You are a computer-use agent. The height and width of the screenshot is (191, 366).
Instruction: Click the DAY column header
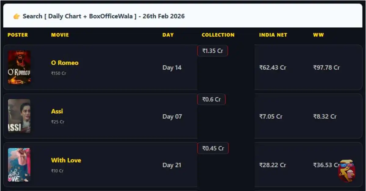168,35
